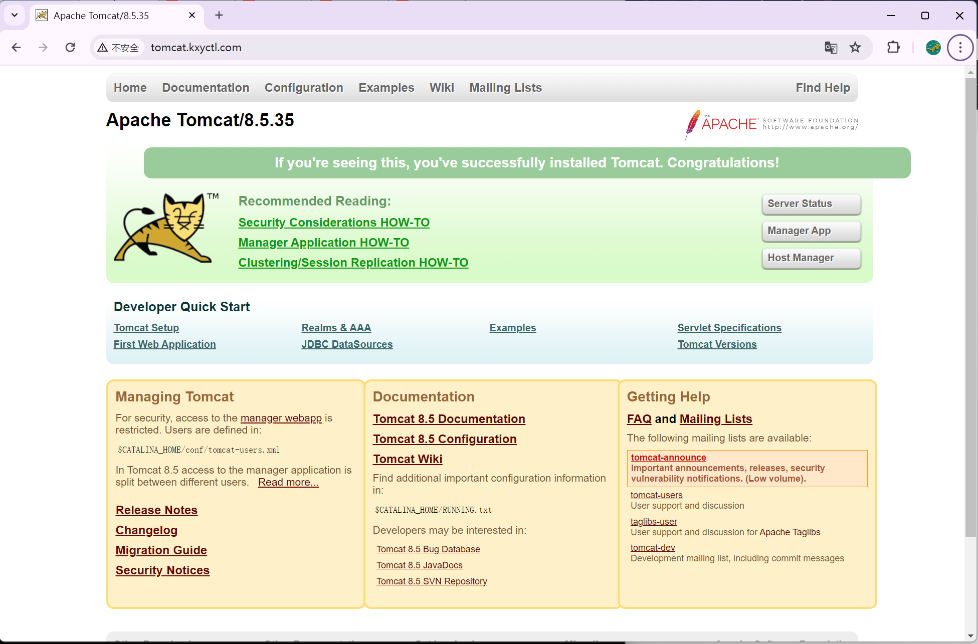Open the Migration Guide link
The image size is (978, 644).
coord(161,550)
